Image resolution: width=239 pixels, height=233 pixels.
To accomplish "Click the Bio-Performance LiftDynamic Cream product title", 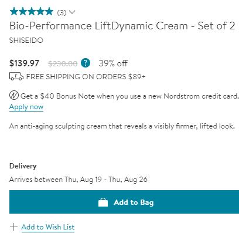I will (x=122, y=26).
